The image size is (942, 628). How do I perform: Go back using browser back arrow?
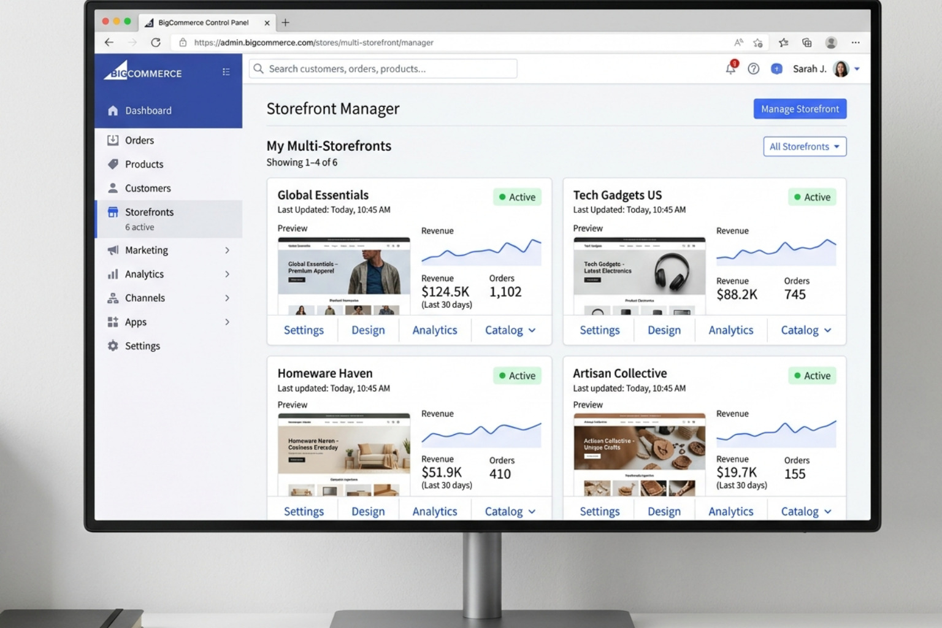tap(109, 42)
